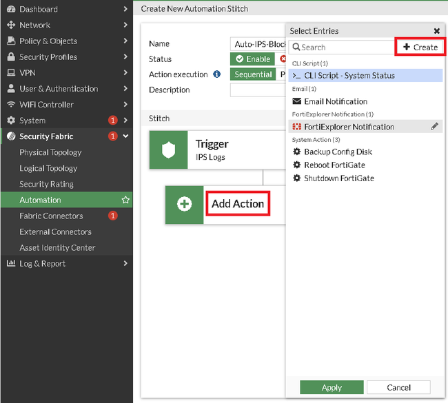Image resolution: width=448 pixels, height=403 pixels.
Task: Select Sequential action execution
Action: pyautogui.click(x=253, y=74)
